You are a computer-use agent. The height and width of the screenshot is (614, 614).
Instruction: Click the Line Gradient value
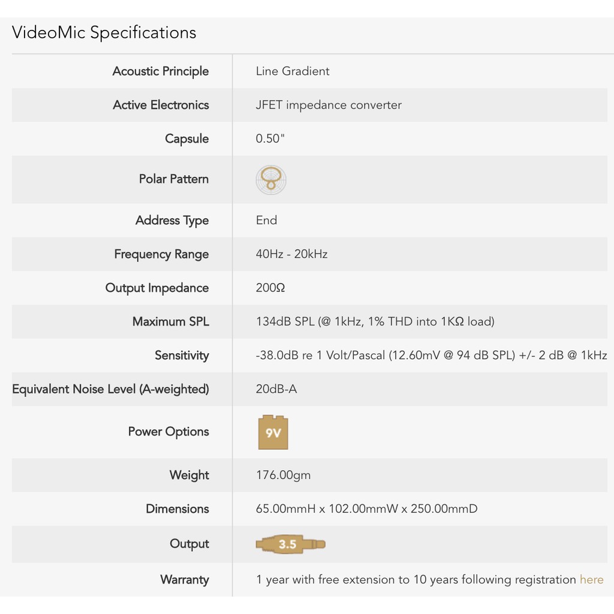(x=293, y=71)
